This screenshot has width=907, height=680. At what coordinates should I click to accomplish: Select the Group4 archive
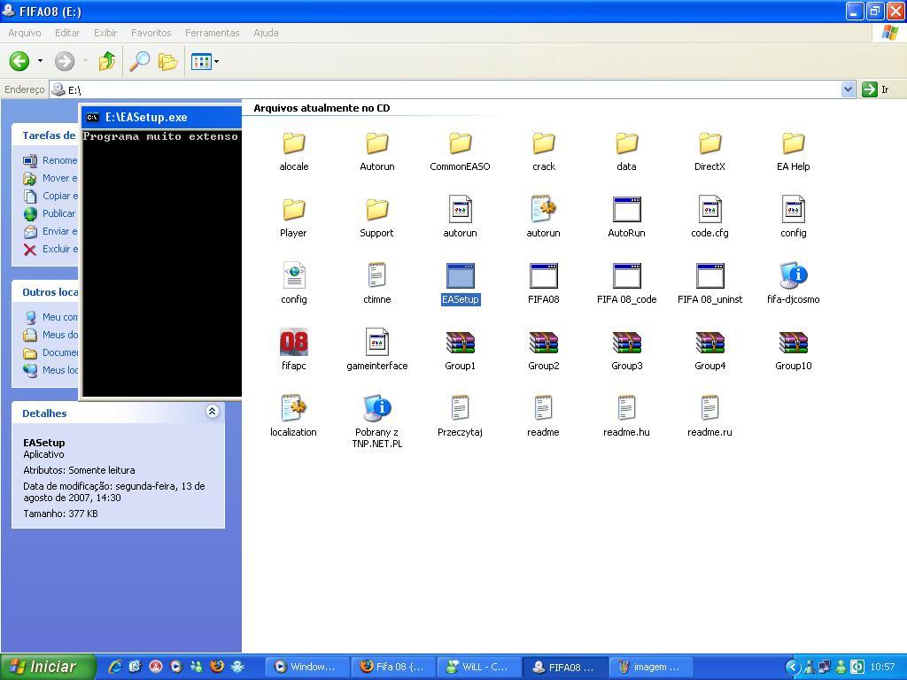(x=709, y=350)
